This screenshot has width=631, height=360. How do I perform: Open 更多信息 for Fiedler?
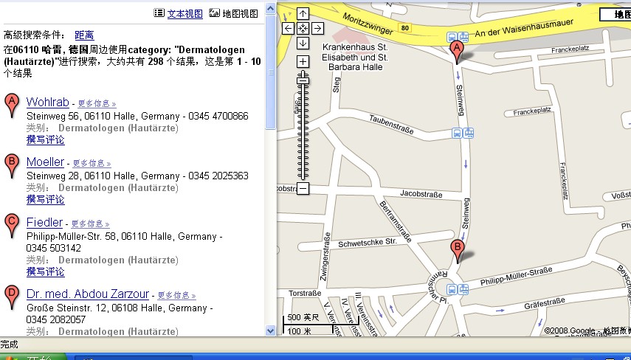(91, 224)
